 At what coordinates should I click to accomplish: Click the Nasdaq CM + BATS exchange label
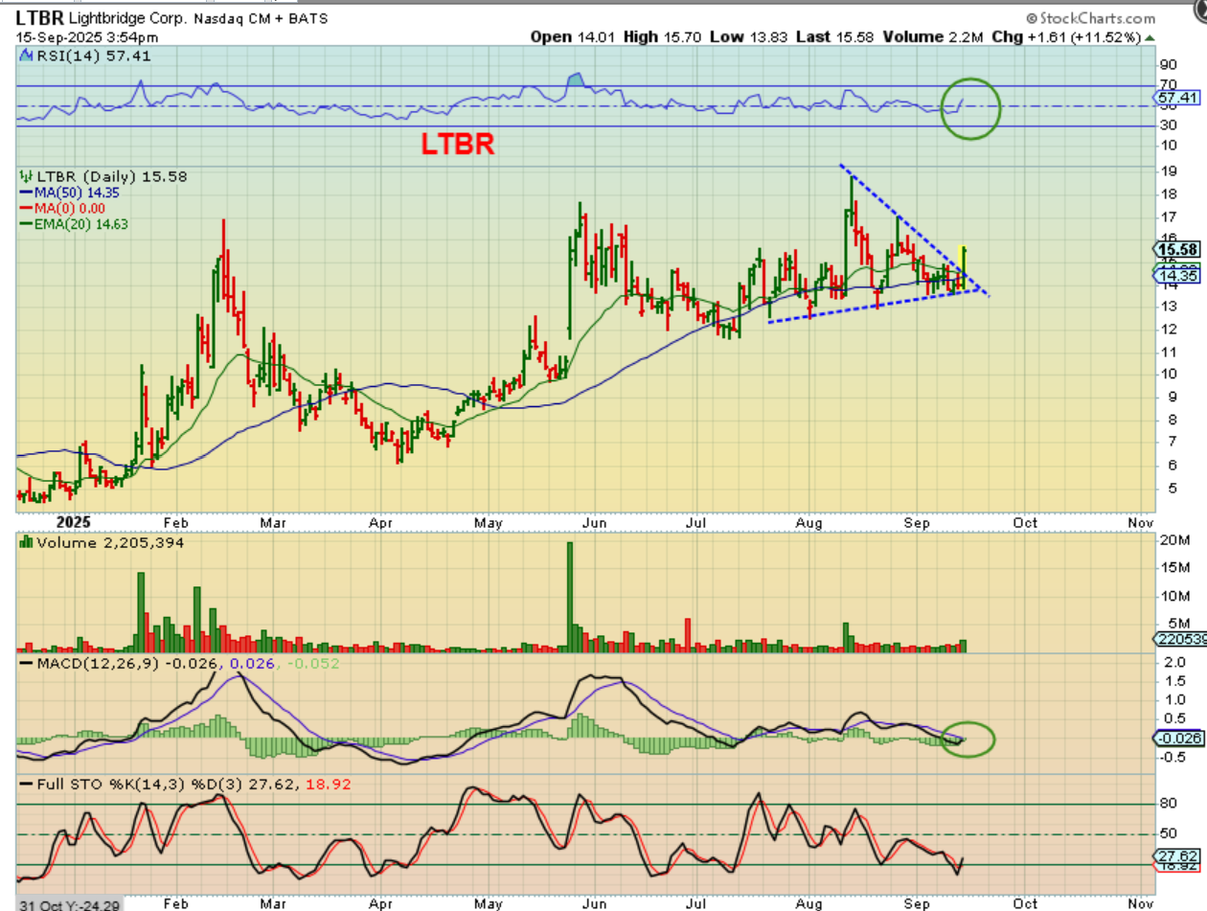pyautogui.click(x=262, y=18)
